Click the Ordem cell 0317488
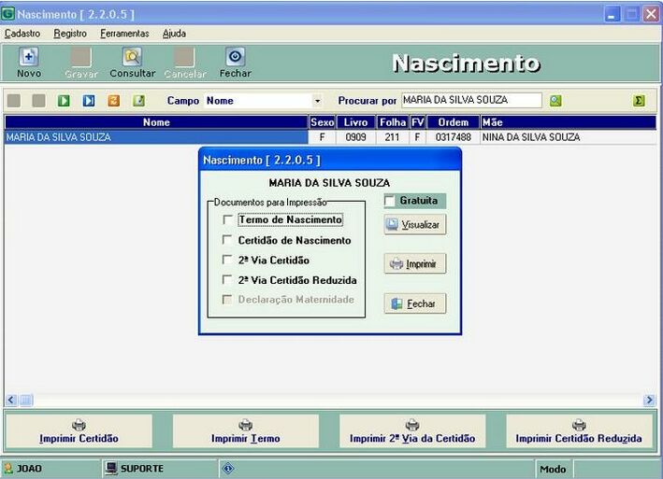Viewport: 663px width, 479px height. (454, 137)
